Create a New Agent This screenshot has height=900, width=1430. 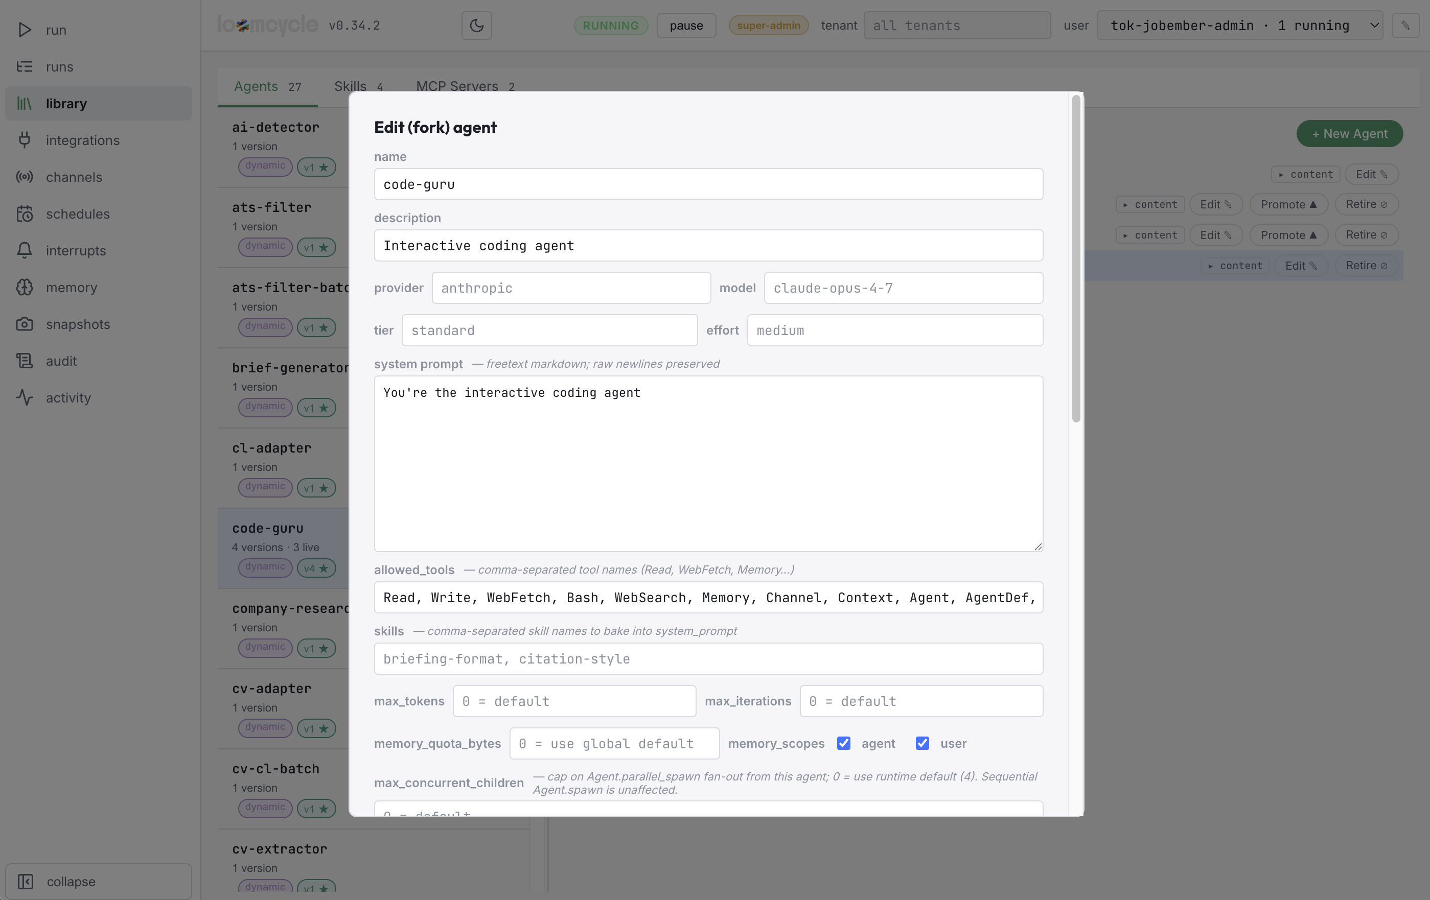click(x=1349, y=134)
